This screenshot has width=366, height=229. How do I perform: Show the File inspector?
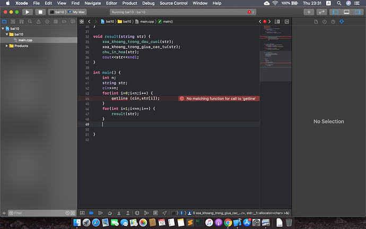pyautogui.click(x=316, y=22)
